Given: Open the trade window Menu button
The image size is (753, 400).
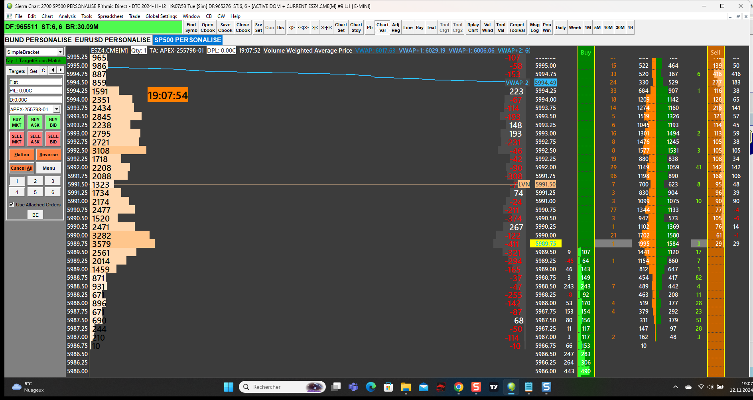Looking at the screenshot, I should (49, 168).
